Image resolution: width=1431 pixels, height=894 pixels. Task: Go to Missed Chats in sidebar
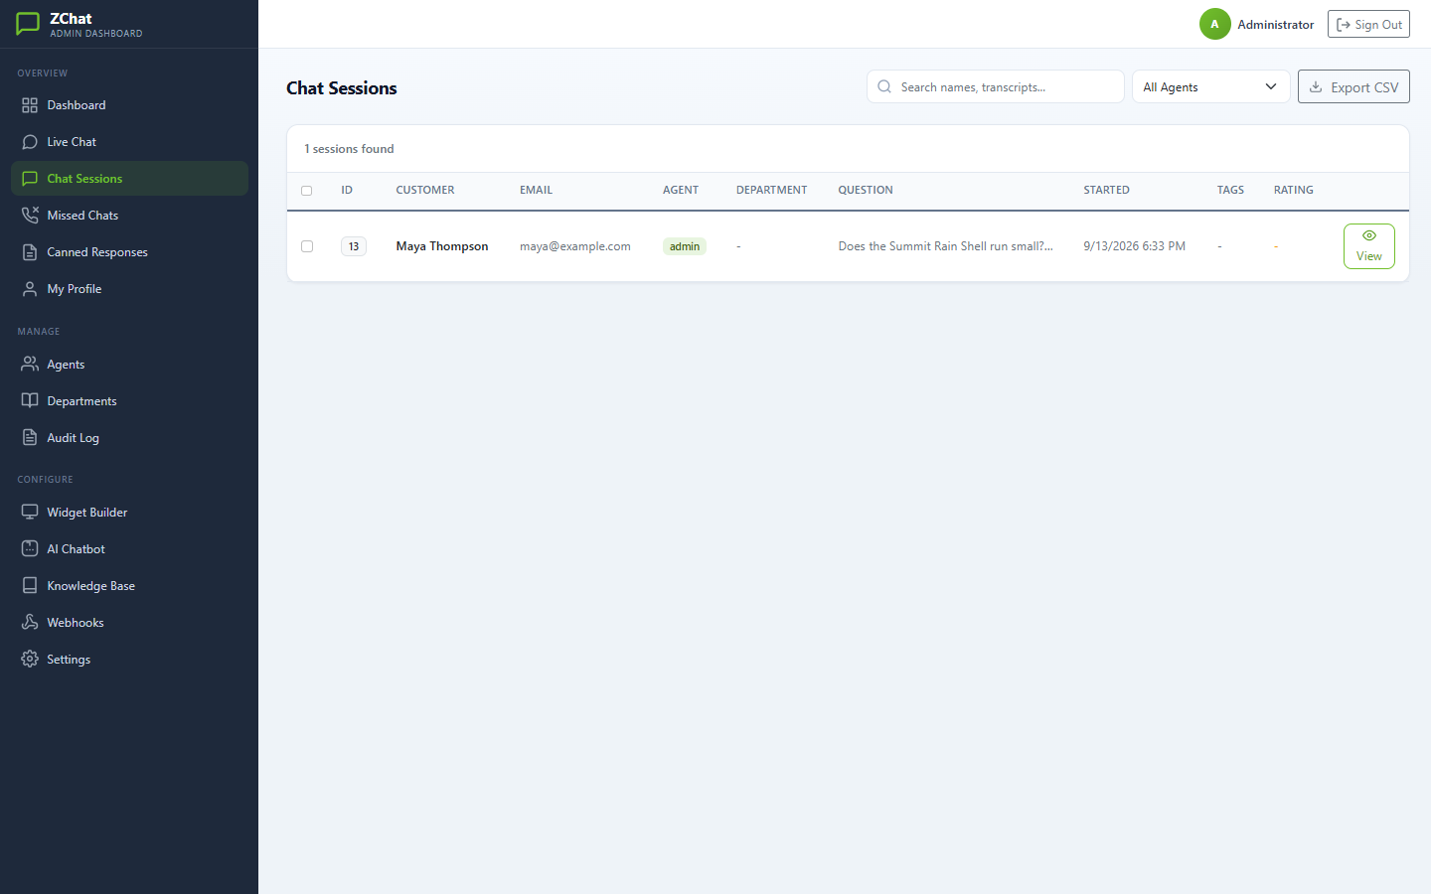[129, 216]
